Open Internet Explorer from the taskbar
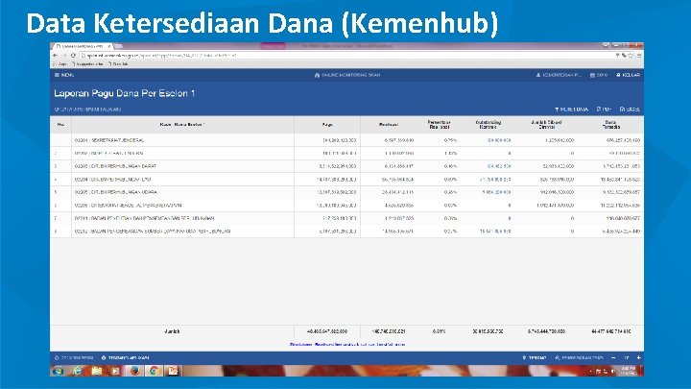 (x=77, y=371)
